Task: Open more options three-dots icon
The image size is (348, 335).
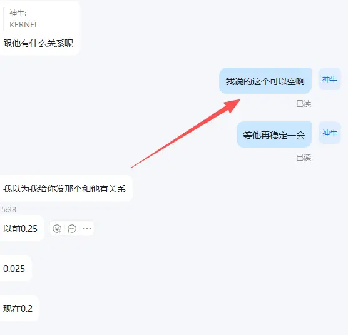Action: click(87, 229)
